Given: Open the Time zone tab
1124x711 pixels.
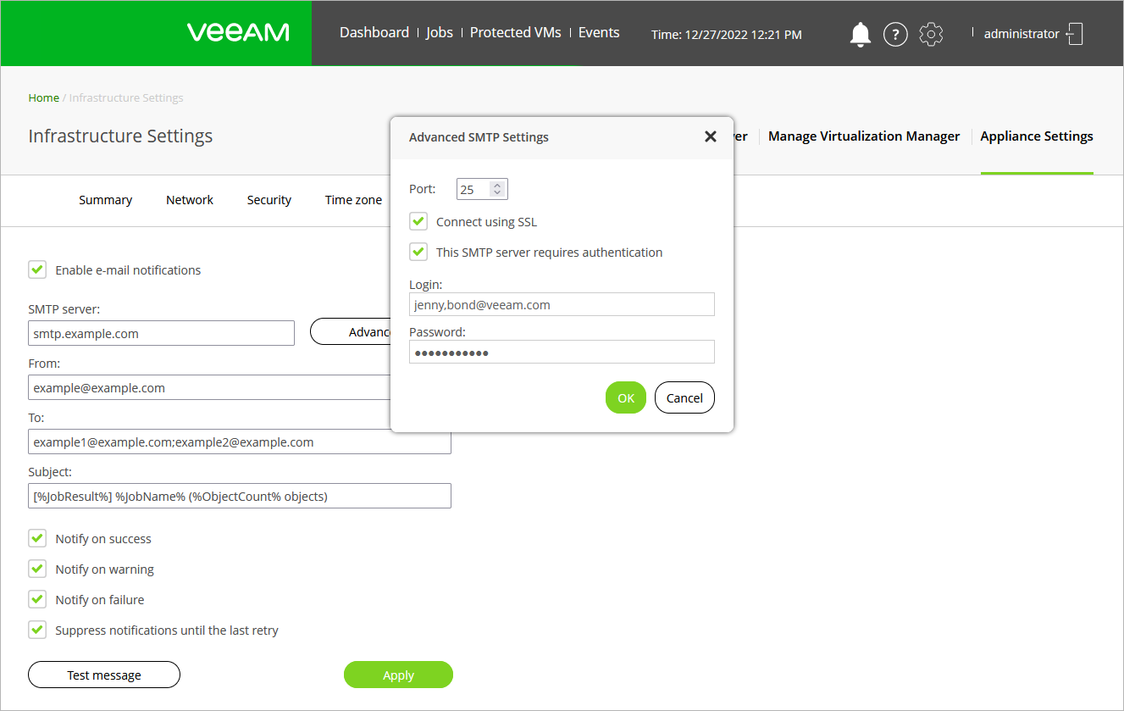Looking at the screenshot, I should pyautogui.click(x=353, y=200).
